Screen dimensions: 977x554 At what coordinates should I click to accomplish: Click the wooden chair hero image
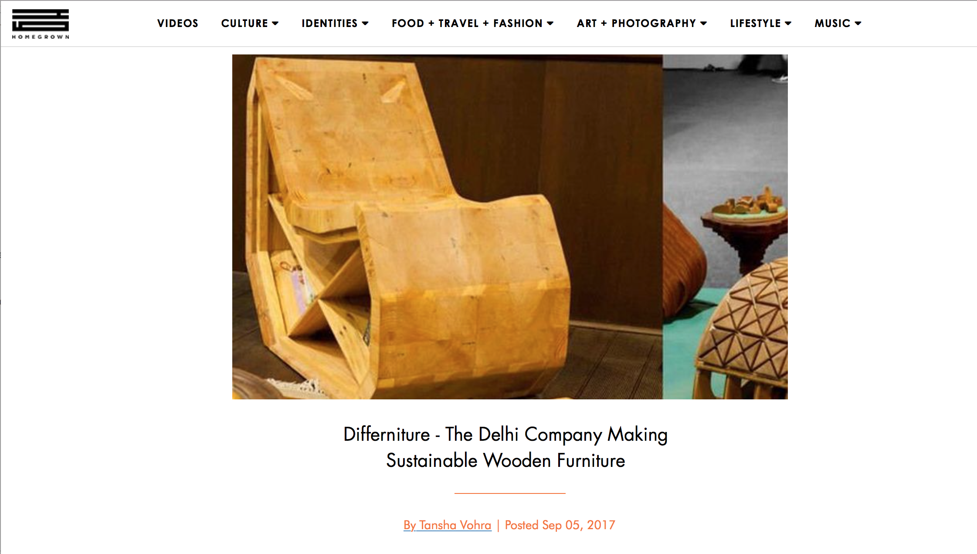point(448,226)
